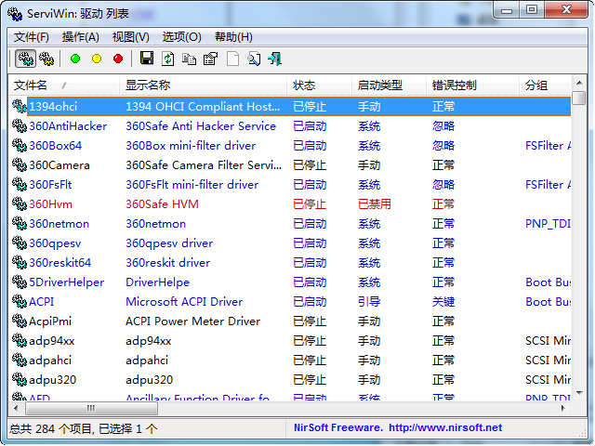Click status bar text 总共 284 个项目
595x446 pixels.
(50, 429)
